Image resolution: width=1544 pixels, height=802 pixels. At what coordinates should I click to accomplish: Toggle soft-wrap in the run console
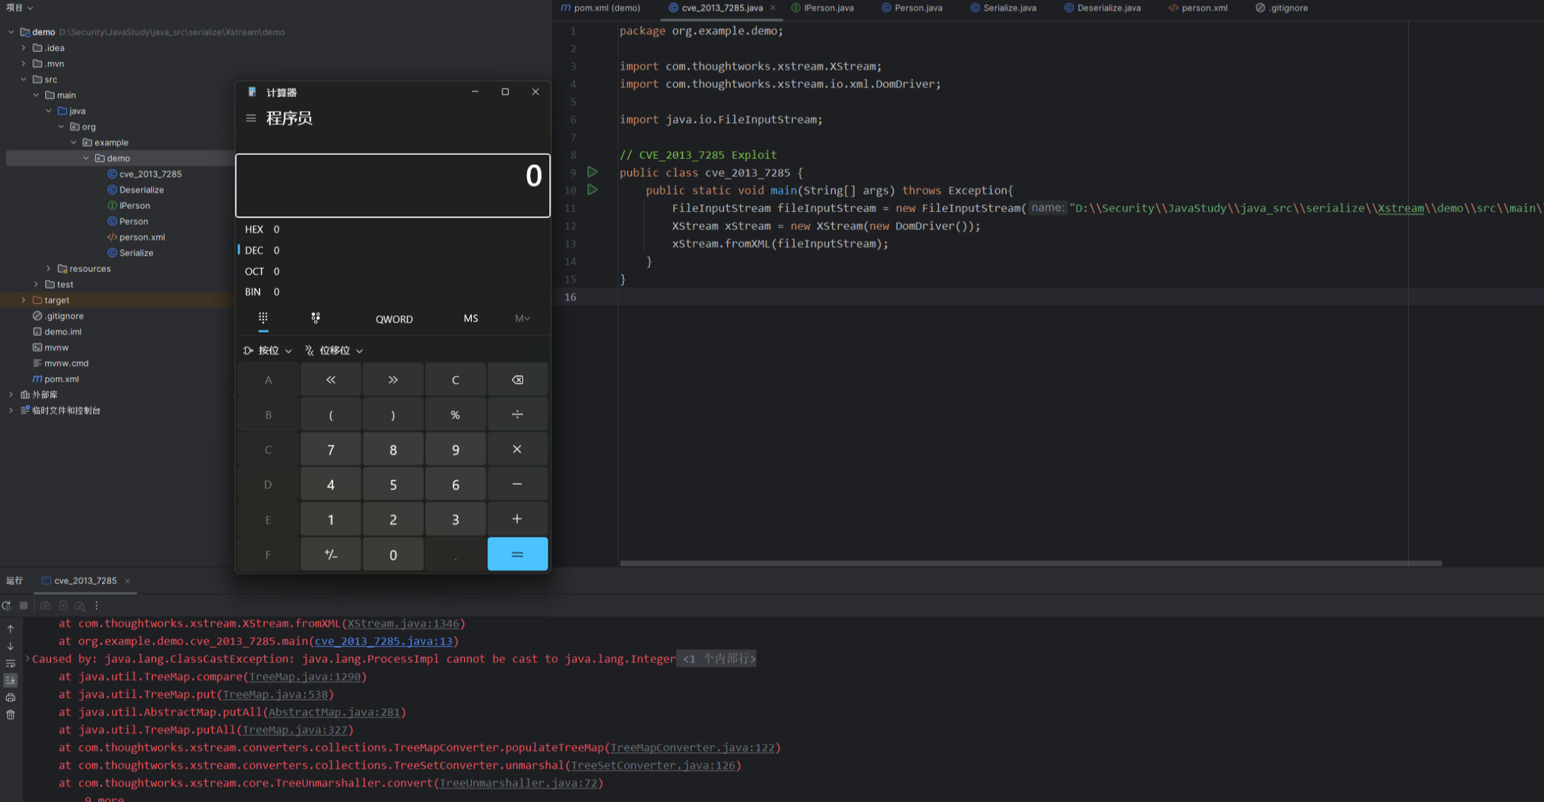(11, 664)
